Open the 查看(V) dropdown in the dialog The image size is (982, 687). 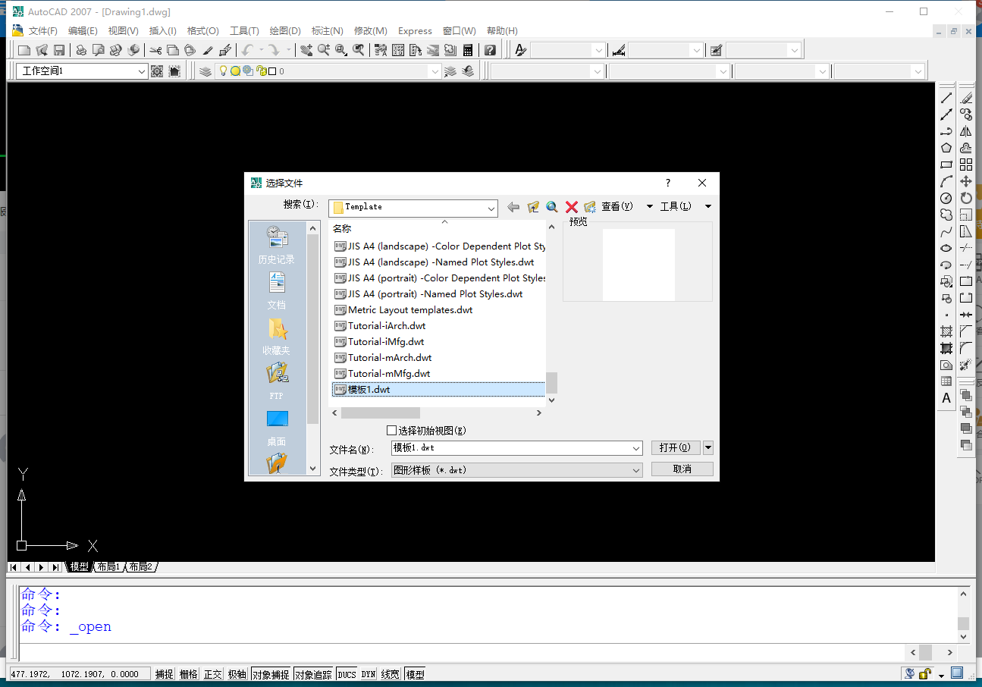[649, 206]
